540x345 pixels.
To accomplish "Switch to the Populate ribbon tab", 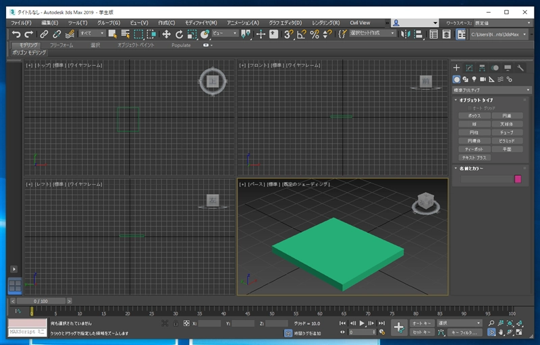I will [x=181, y=45].
